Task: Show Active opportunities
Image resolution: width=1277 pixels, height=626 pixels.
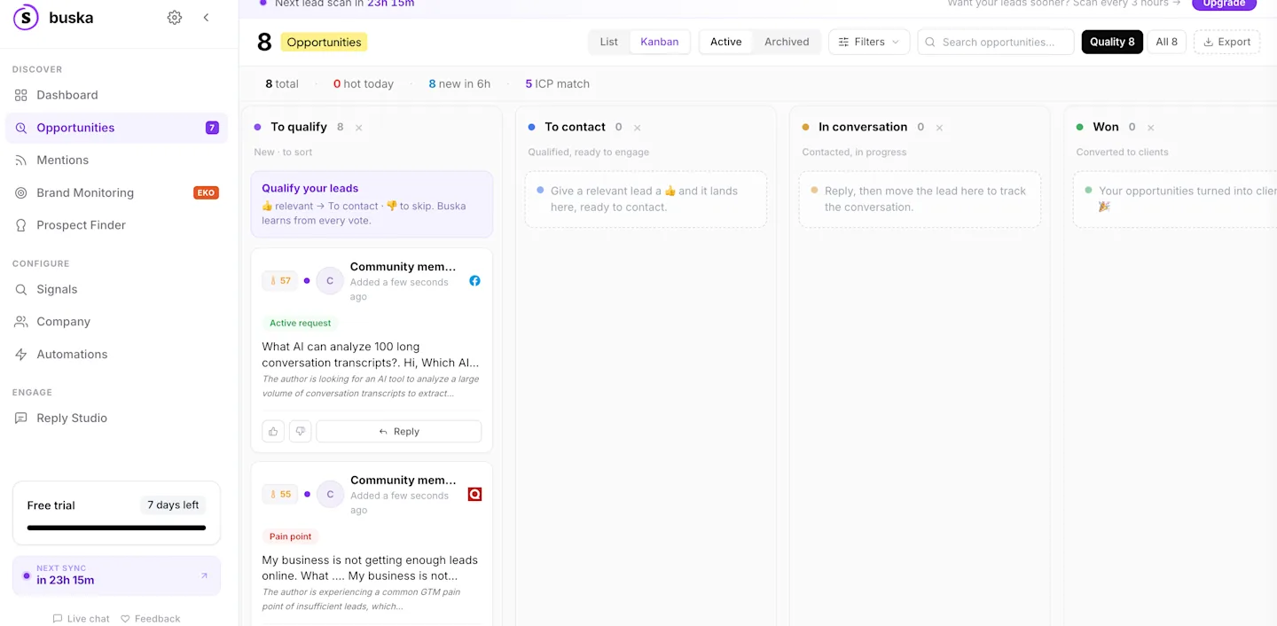Action: [725, 42]
